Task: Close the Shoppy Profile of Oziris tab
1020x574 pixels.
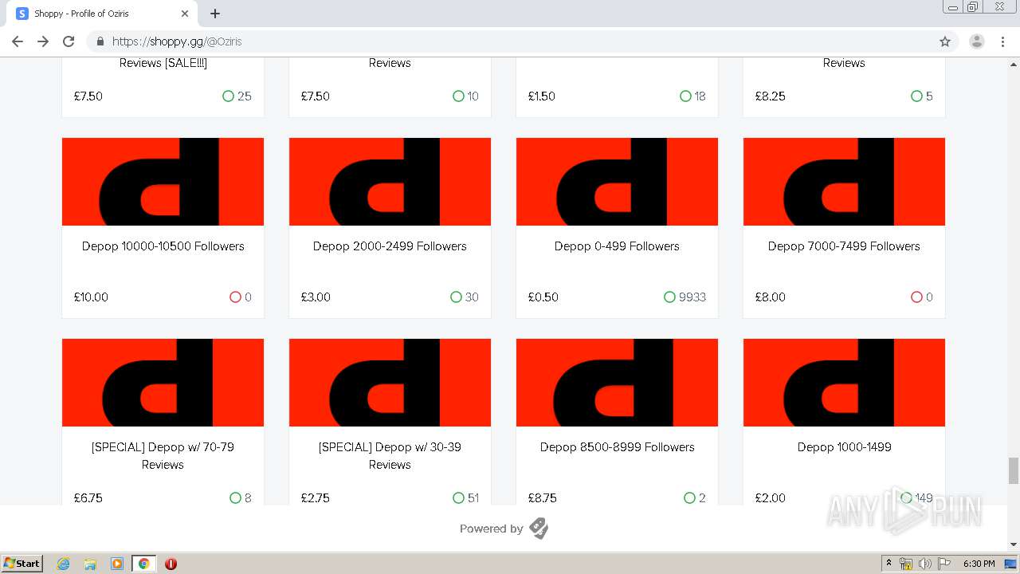Action: tap(185, 14)
